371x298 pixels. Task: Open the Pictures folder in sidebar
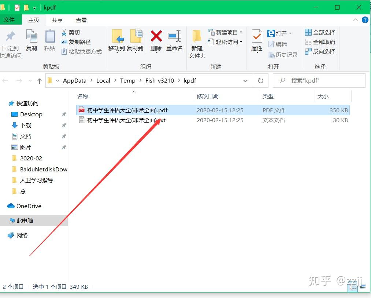pos(21,147)
